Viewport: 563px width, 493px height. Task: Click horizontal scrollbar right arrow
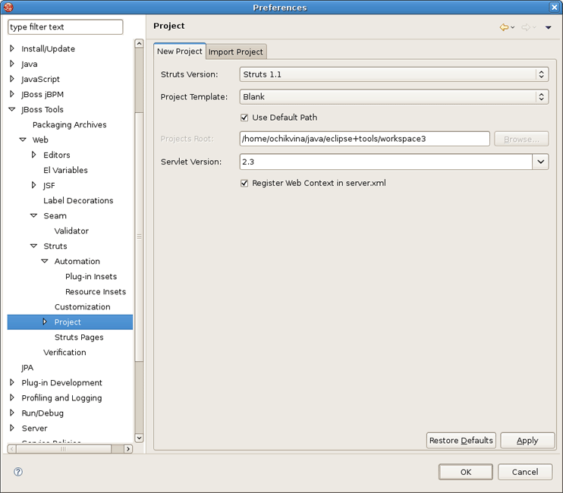pyautogui.click(x=128, y=449)
